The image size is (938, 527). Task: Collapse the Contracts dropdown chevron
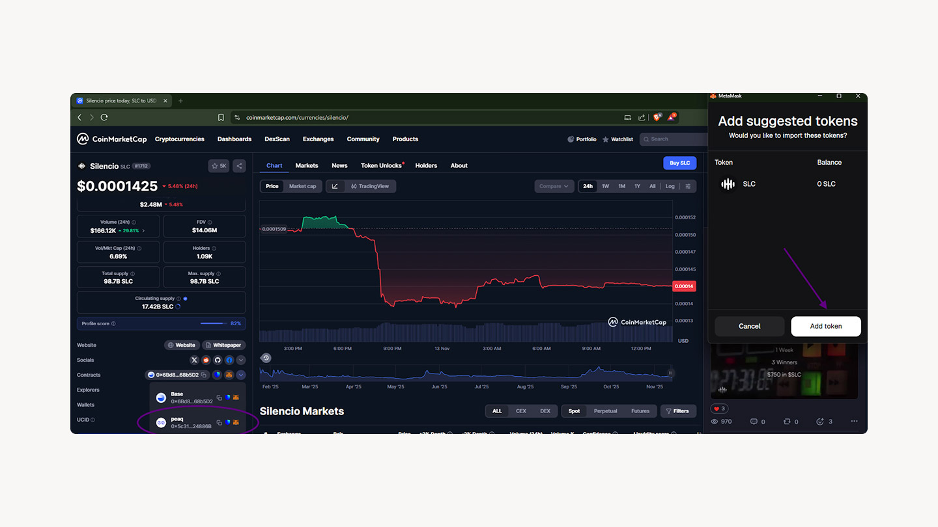tap(241, 375)
